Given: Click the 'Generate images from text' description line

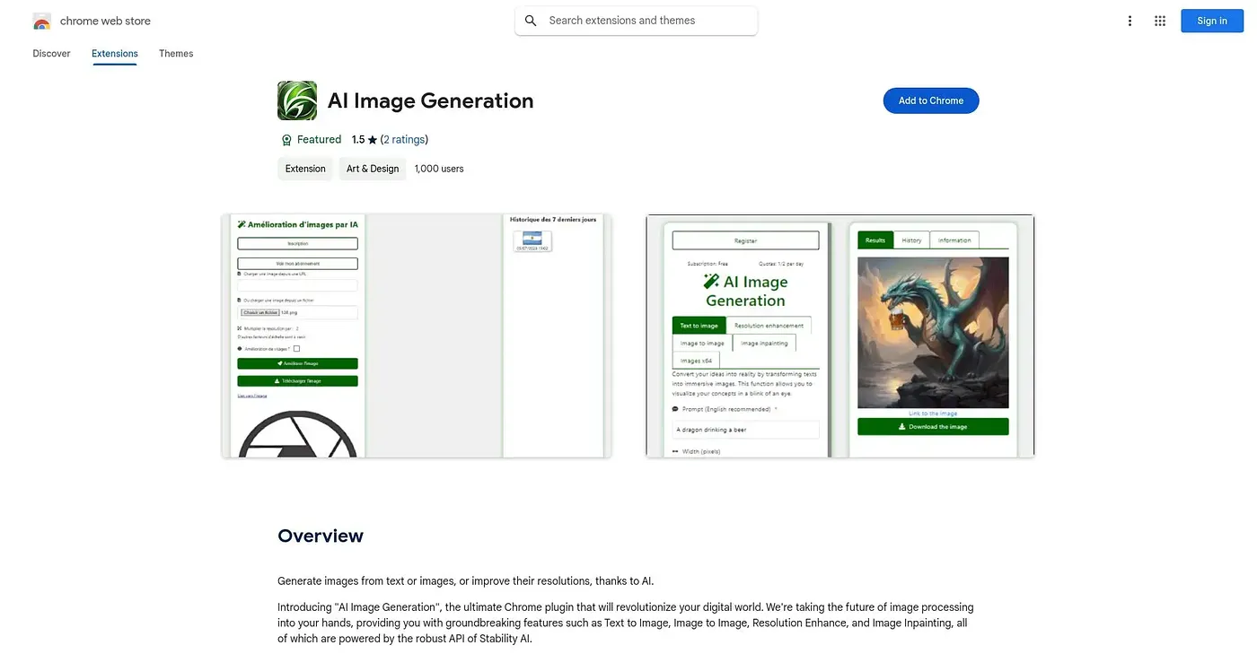Looking at the screenshot, I should click(x=466, y=581).
